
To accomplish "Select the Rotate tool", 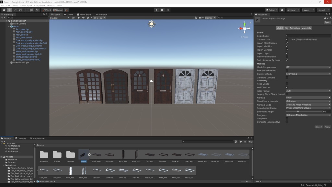I will tap(15, 10).
